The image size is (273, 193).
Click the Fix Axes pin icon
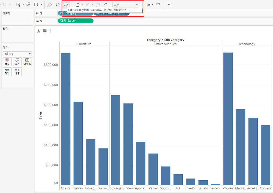tap(106, 4)
